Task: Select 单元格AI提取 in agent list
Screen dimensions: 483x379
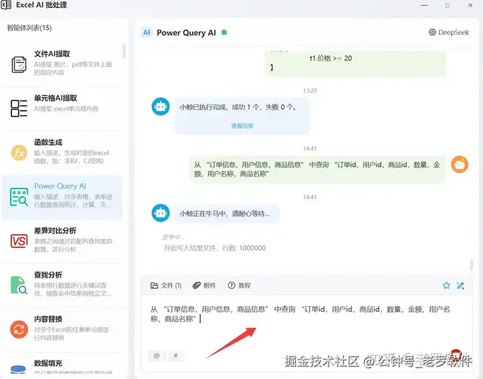Action: click(x=62, y=109)
